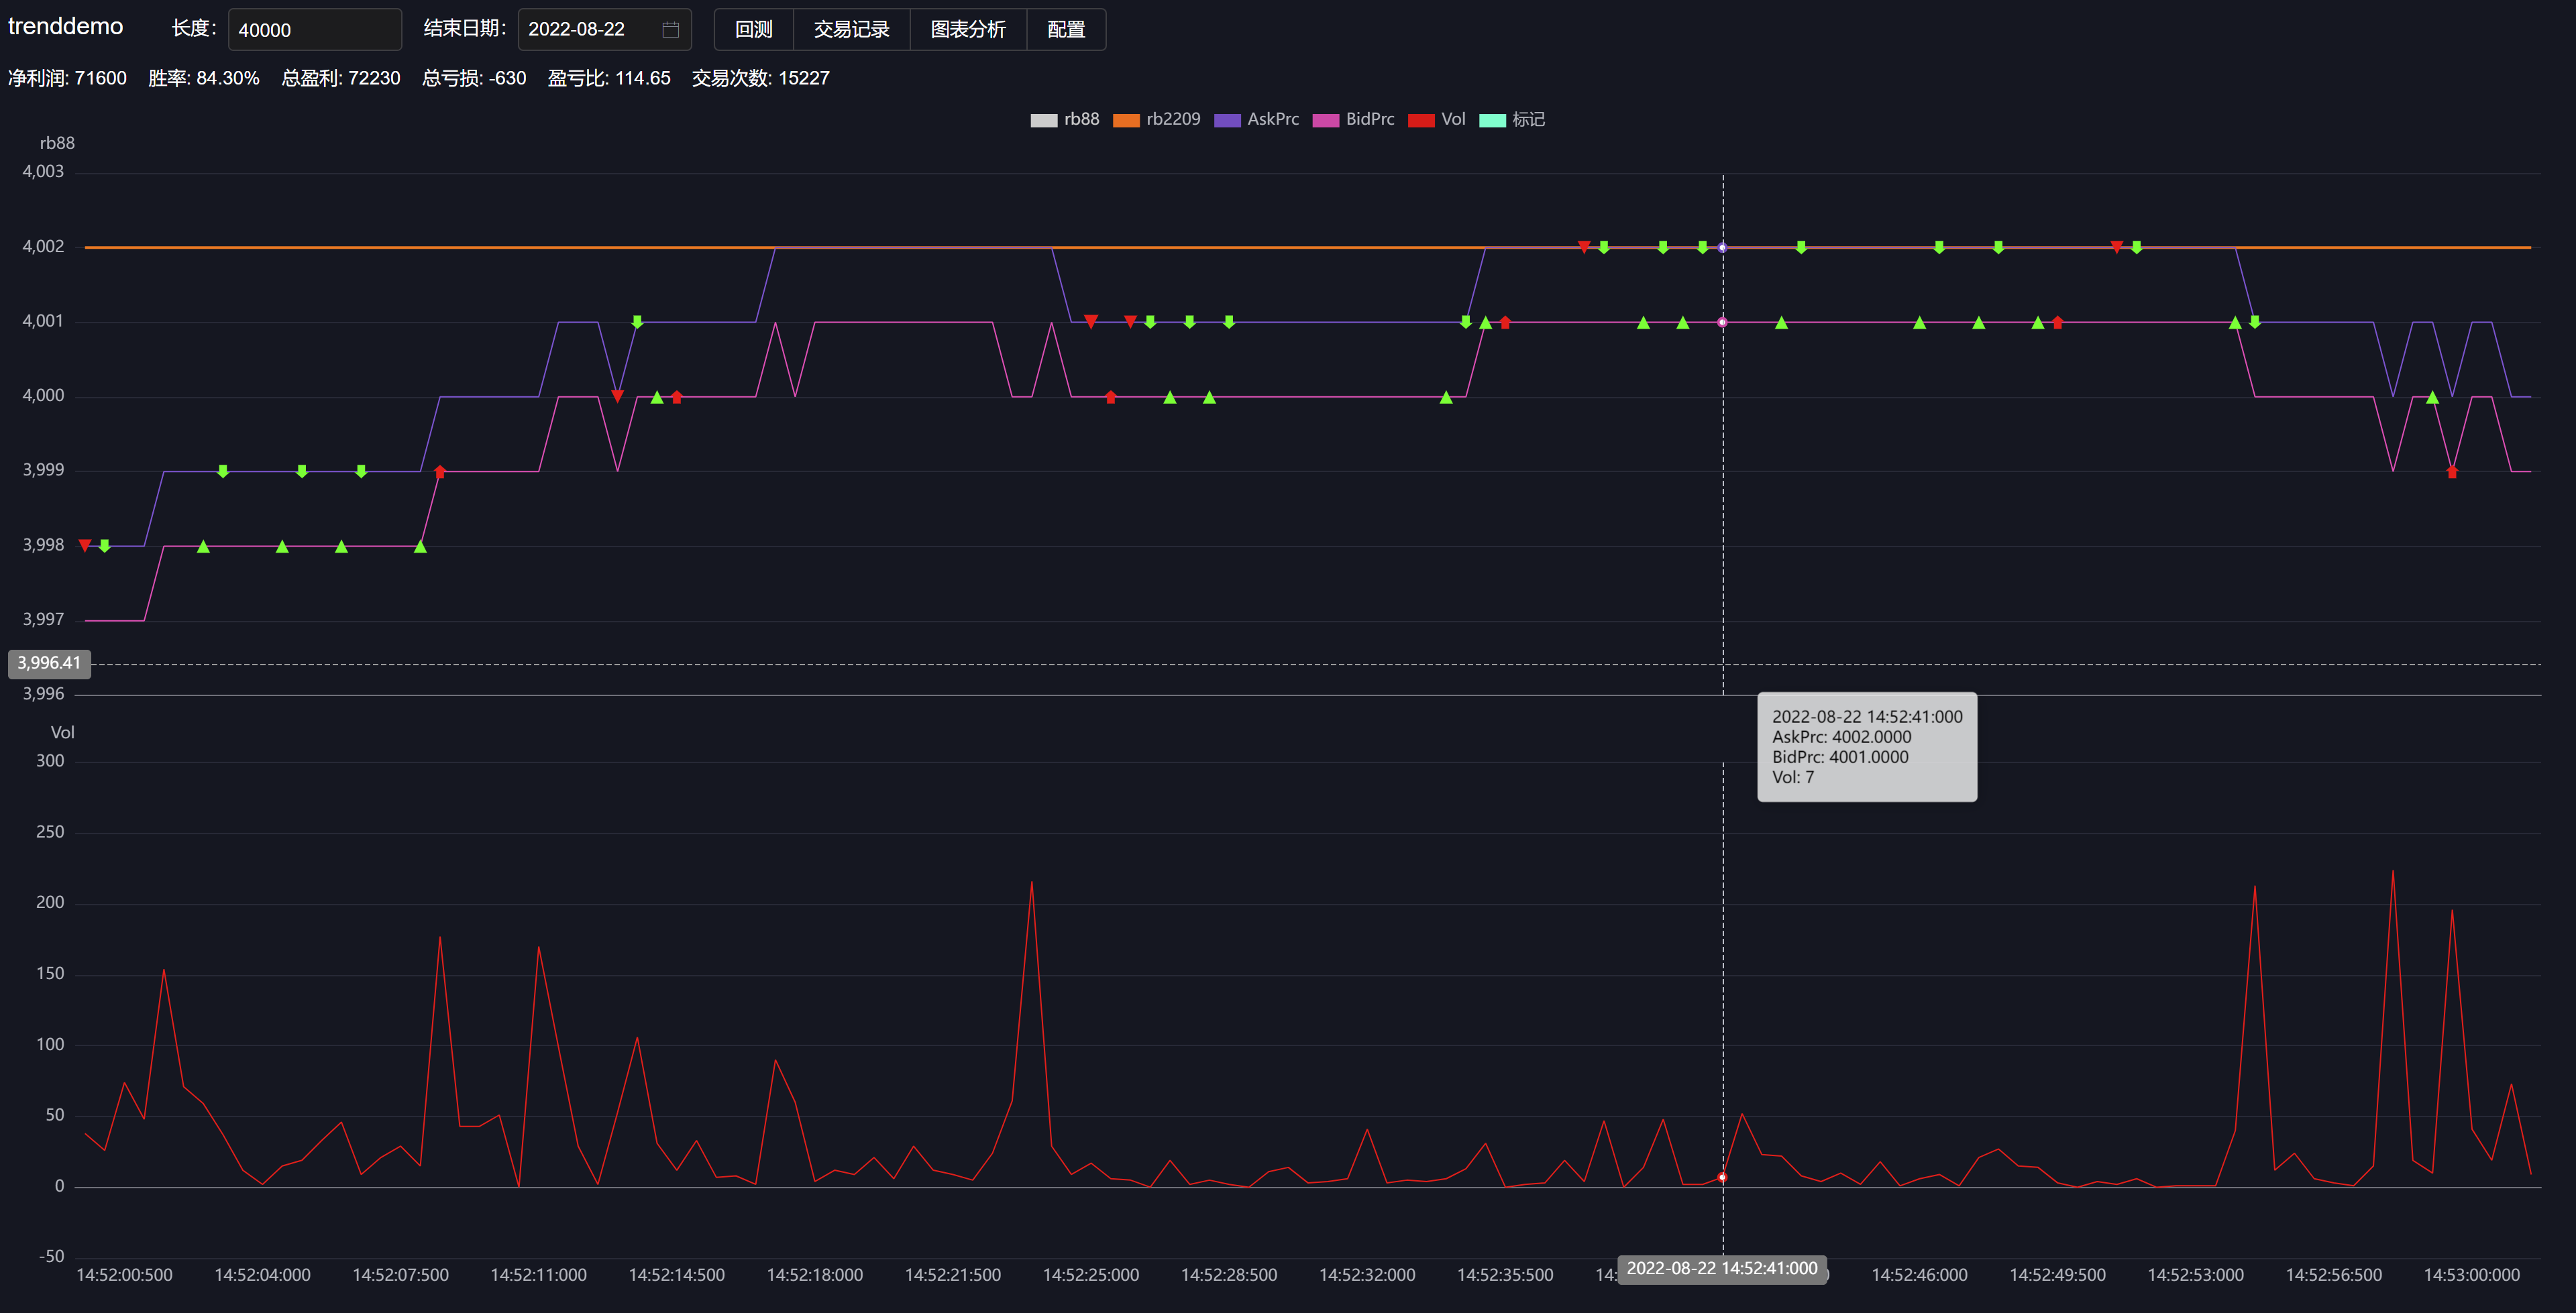Click the 3,996.41 crosshair price label
Screen dimensions: 2576x1313
point(49,663)
